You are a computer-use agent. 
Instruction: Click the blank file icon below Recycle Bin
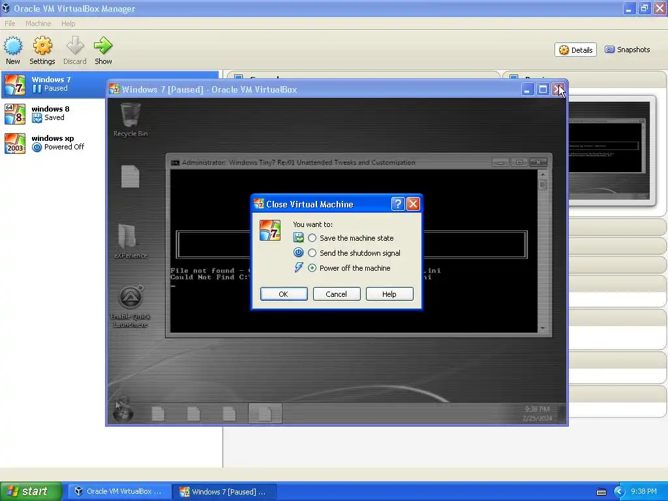[x=130, y=176]
